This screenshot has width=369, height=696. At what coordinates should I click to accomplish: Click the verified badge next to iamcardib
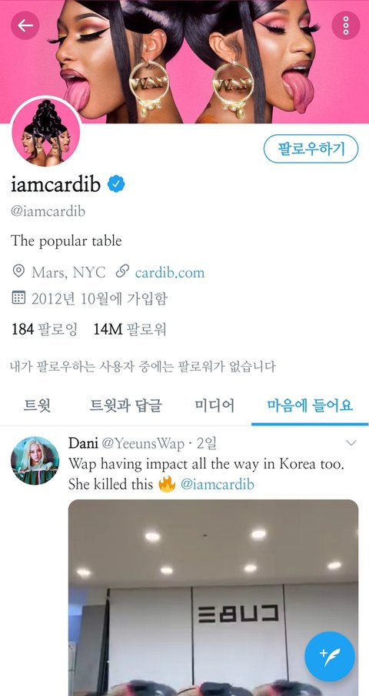(x=116, y=184)
